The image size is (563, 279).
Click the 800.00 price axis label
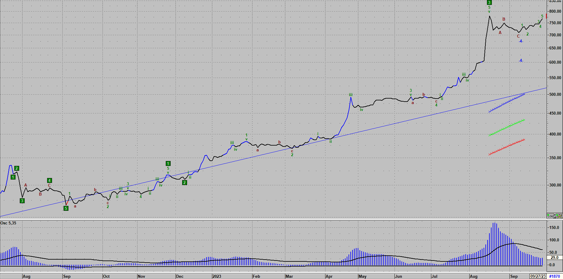(555, 12)
